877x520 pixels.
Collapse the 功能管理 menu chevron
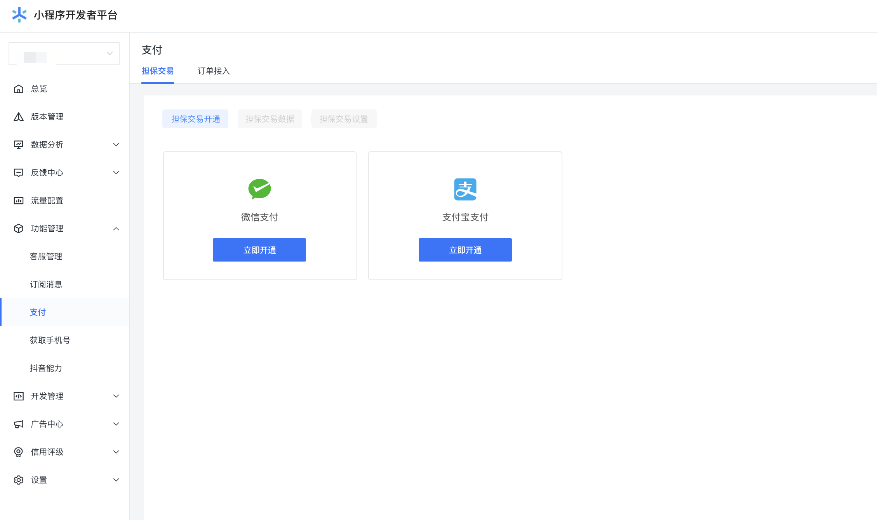[x=116, y=229]
